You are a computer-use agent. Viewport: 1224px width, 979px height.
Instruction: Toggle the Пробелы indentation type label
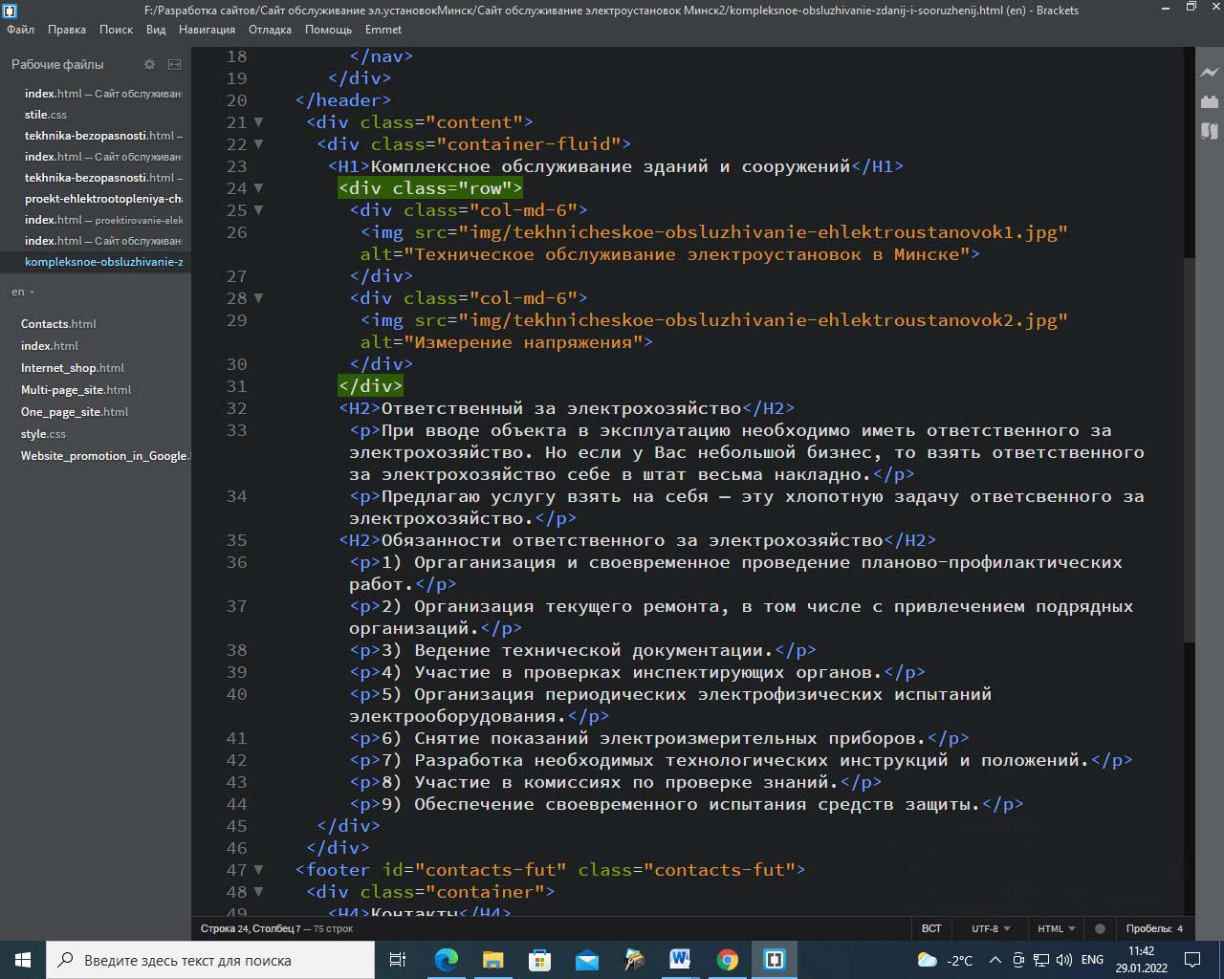click(1147, 928)
